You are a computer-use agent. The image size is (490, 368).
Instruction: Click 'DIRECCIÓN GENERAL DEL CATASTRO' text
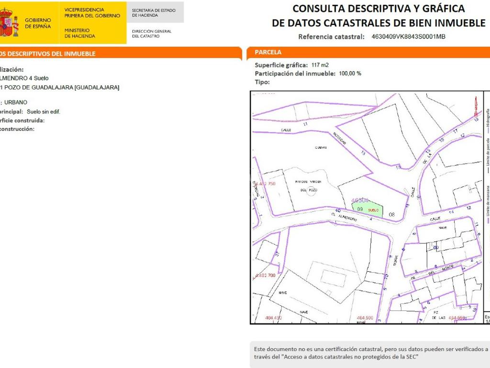click(152, 34)
